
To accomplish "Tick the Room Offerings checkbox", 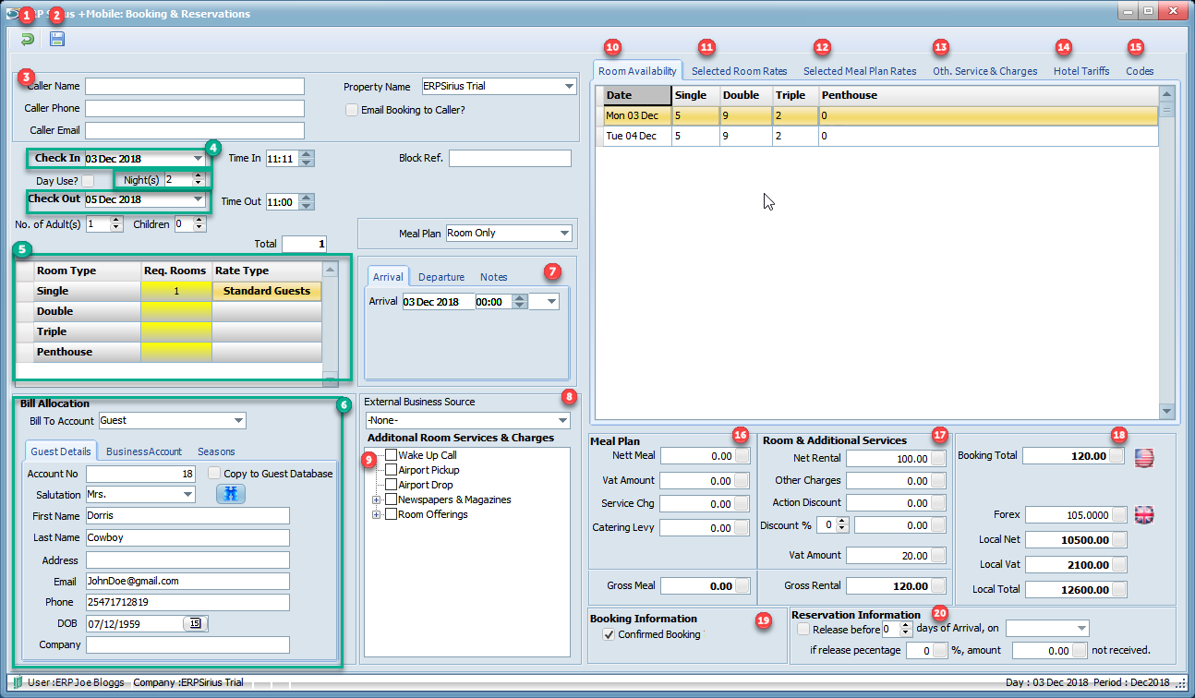I will coord(392,514).
